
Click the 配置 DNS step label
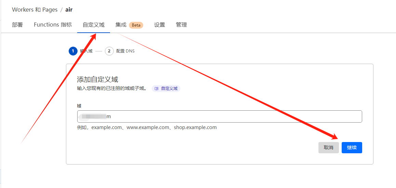125,51
